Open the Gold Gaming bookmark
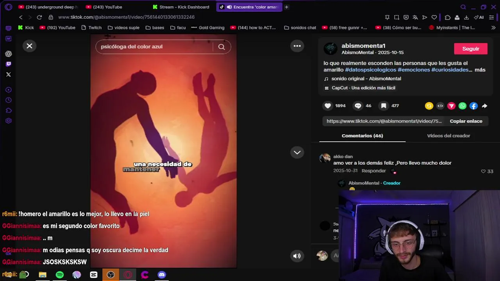Image resolution: width=500 pixels, height=281 pixels. (x=208, y=28)
